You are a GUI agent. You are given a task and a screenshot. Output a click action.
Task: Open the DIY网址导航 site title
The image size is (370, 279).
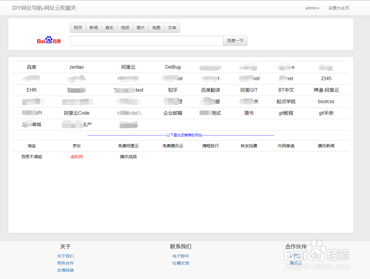pos(44,8)
